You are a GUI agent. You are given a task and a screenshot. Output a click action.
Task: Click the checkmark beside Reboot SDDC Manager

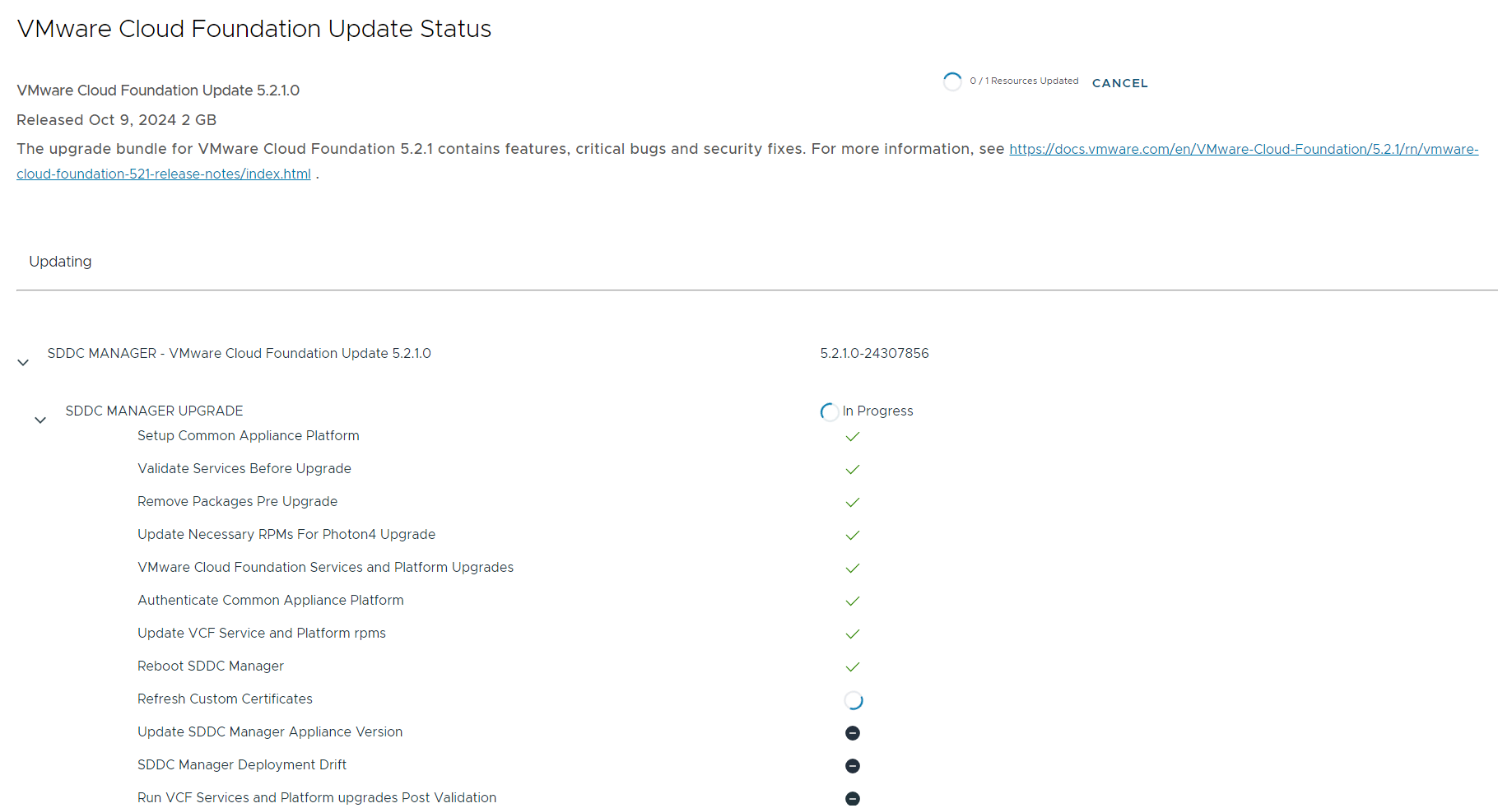click(853, 666)
